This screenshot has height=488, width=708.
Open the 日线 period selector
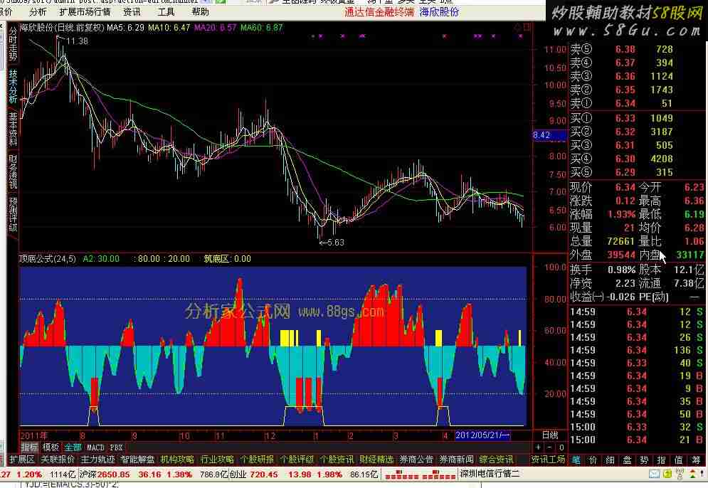550,435
